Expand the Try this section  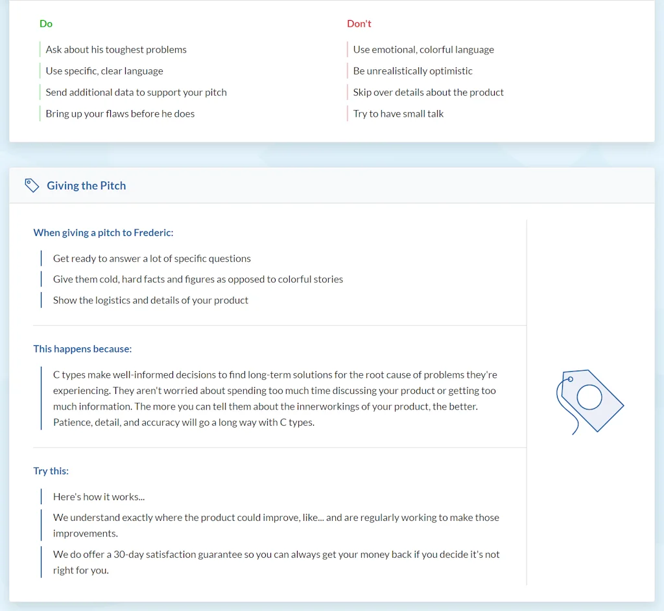51,470
